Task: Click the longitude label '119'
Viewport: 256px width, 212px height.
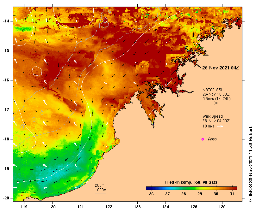Action: click(24, 207)
